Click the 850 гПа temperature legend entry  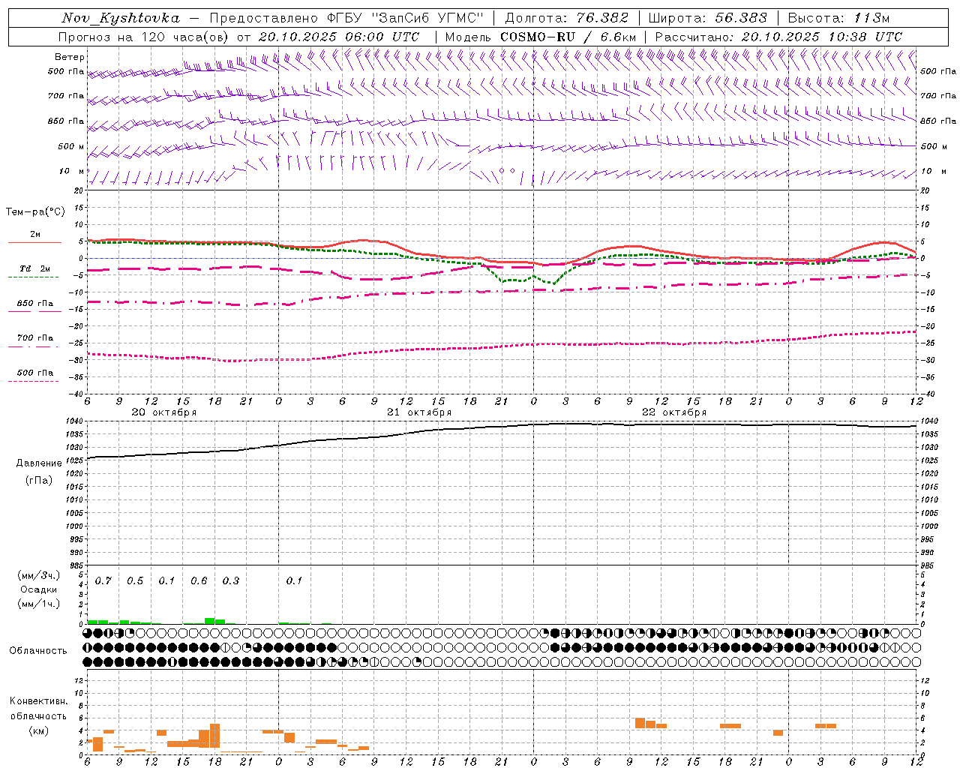[x=35, y=304]
